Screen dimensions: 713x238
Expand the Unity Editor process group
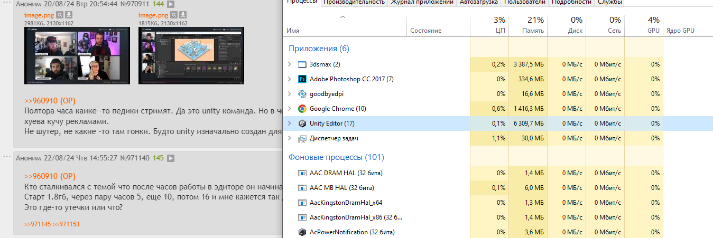click(289, 123)
